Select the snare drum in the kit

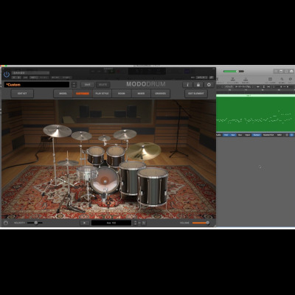pos(86,173)
